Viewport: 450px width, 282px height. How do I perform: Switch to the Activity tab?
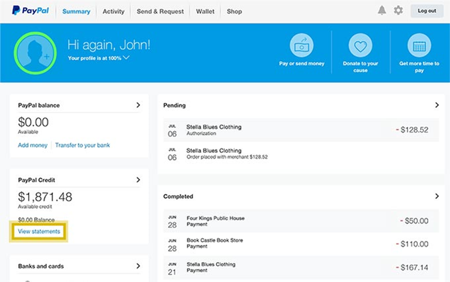coord(113,11)
